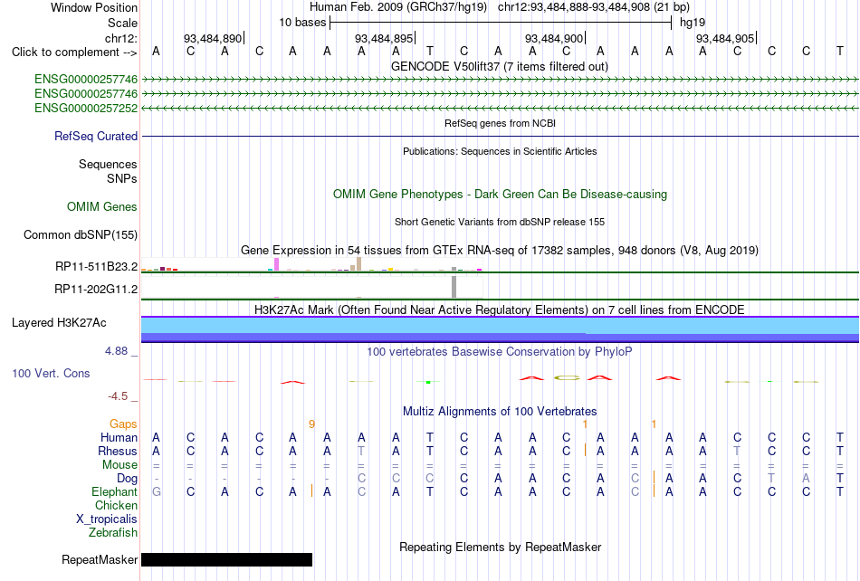Click the 93,484,895 position marker
The width and height of the screenshot is (860, 581).
point(384,38)
